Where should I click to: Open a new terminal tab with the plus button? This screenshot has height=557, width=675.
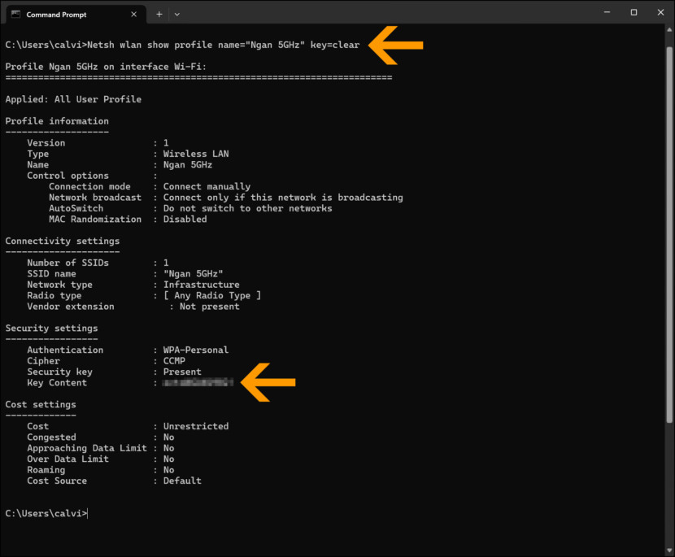(x=158, y=14)
